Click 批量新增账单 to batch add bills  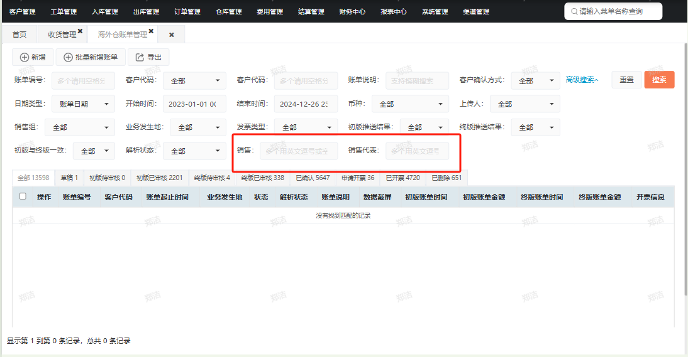tap(91, 57)
